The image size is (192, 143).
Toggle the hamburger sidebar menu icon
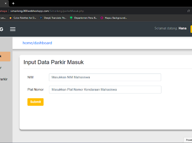pos(13,29)
